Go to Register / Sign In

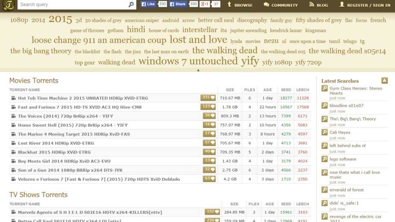pyautogui.click(x=365, y=5)
